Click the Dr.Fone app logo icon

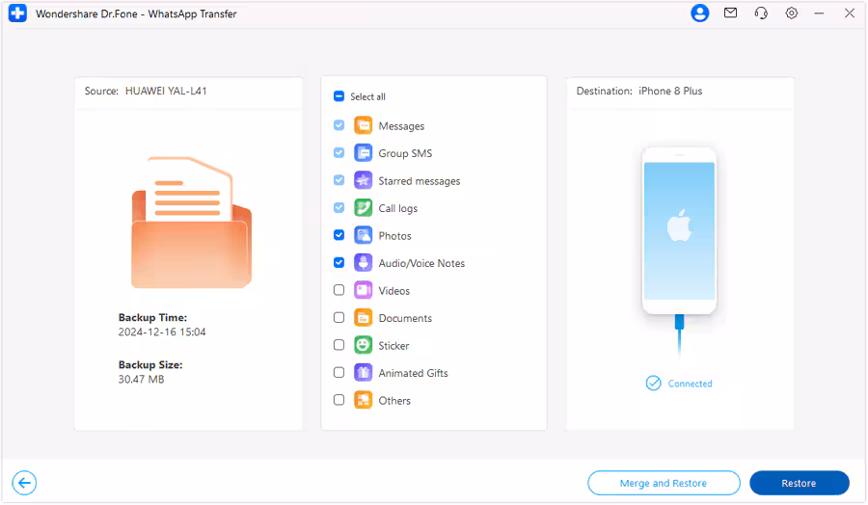(17, 13)
